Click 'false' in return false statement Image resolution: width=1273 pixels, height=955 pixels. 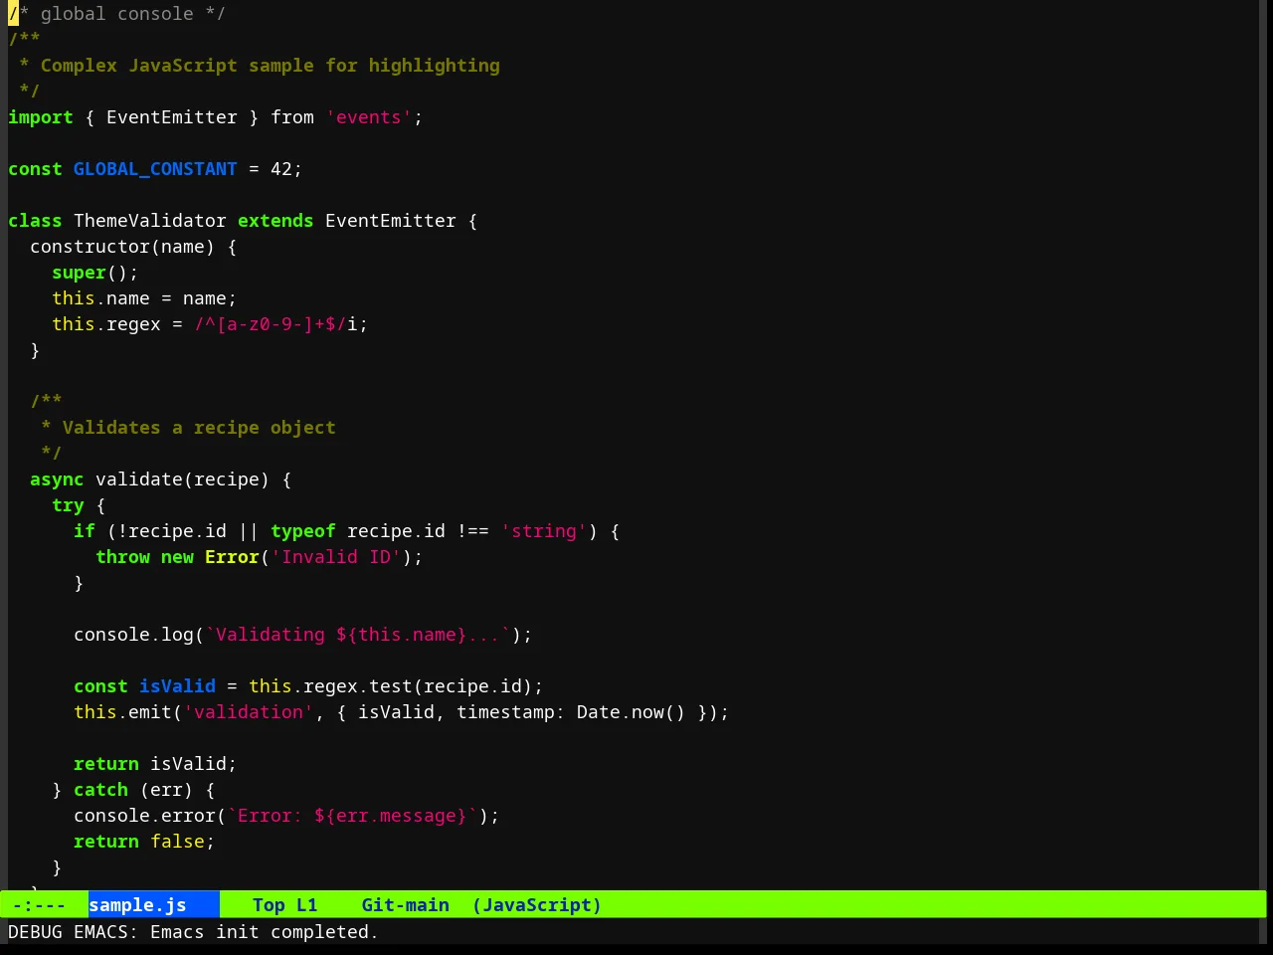177,842
